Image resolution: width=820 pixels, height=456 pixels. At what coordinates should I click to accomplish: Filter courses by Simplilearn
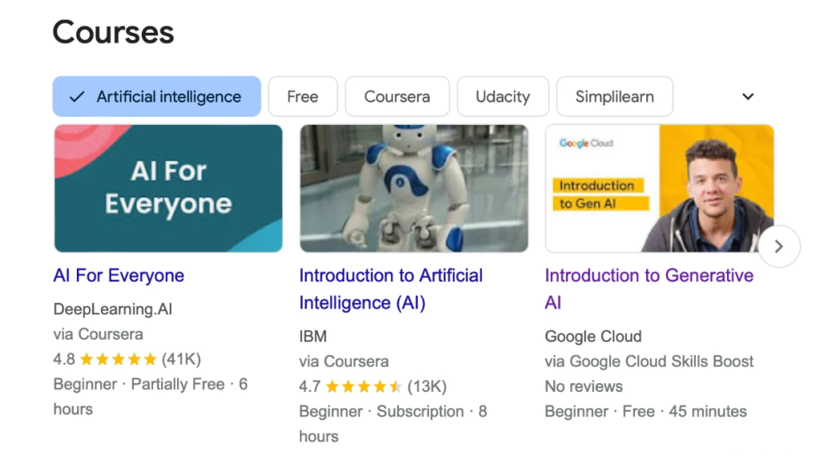coord(614,97)
